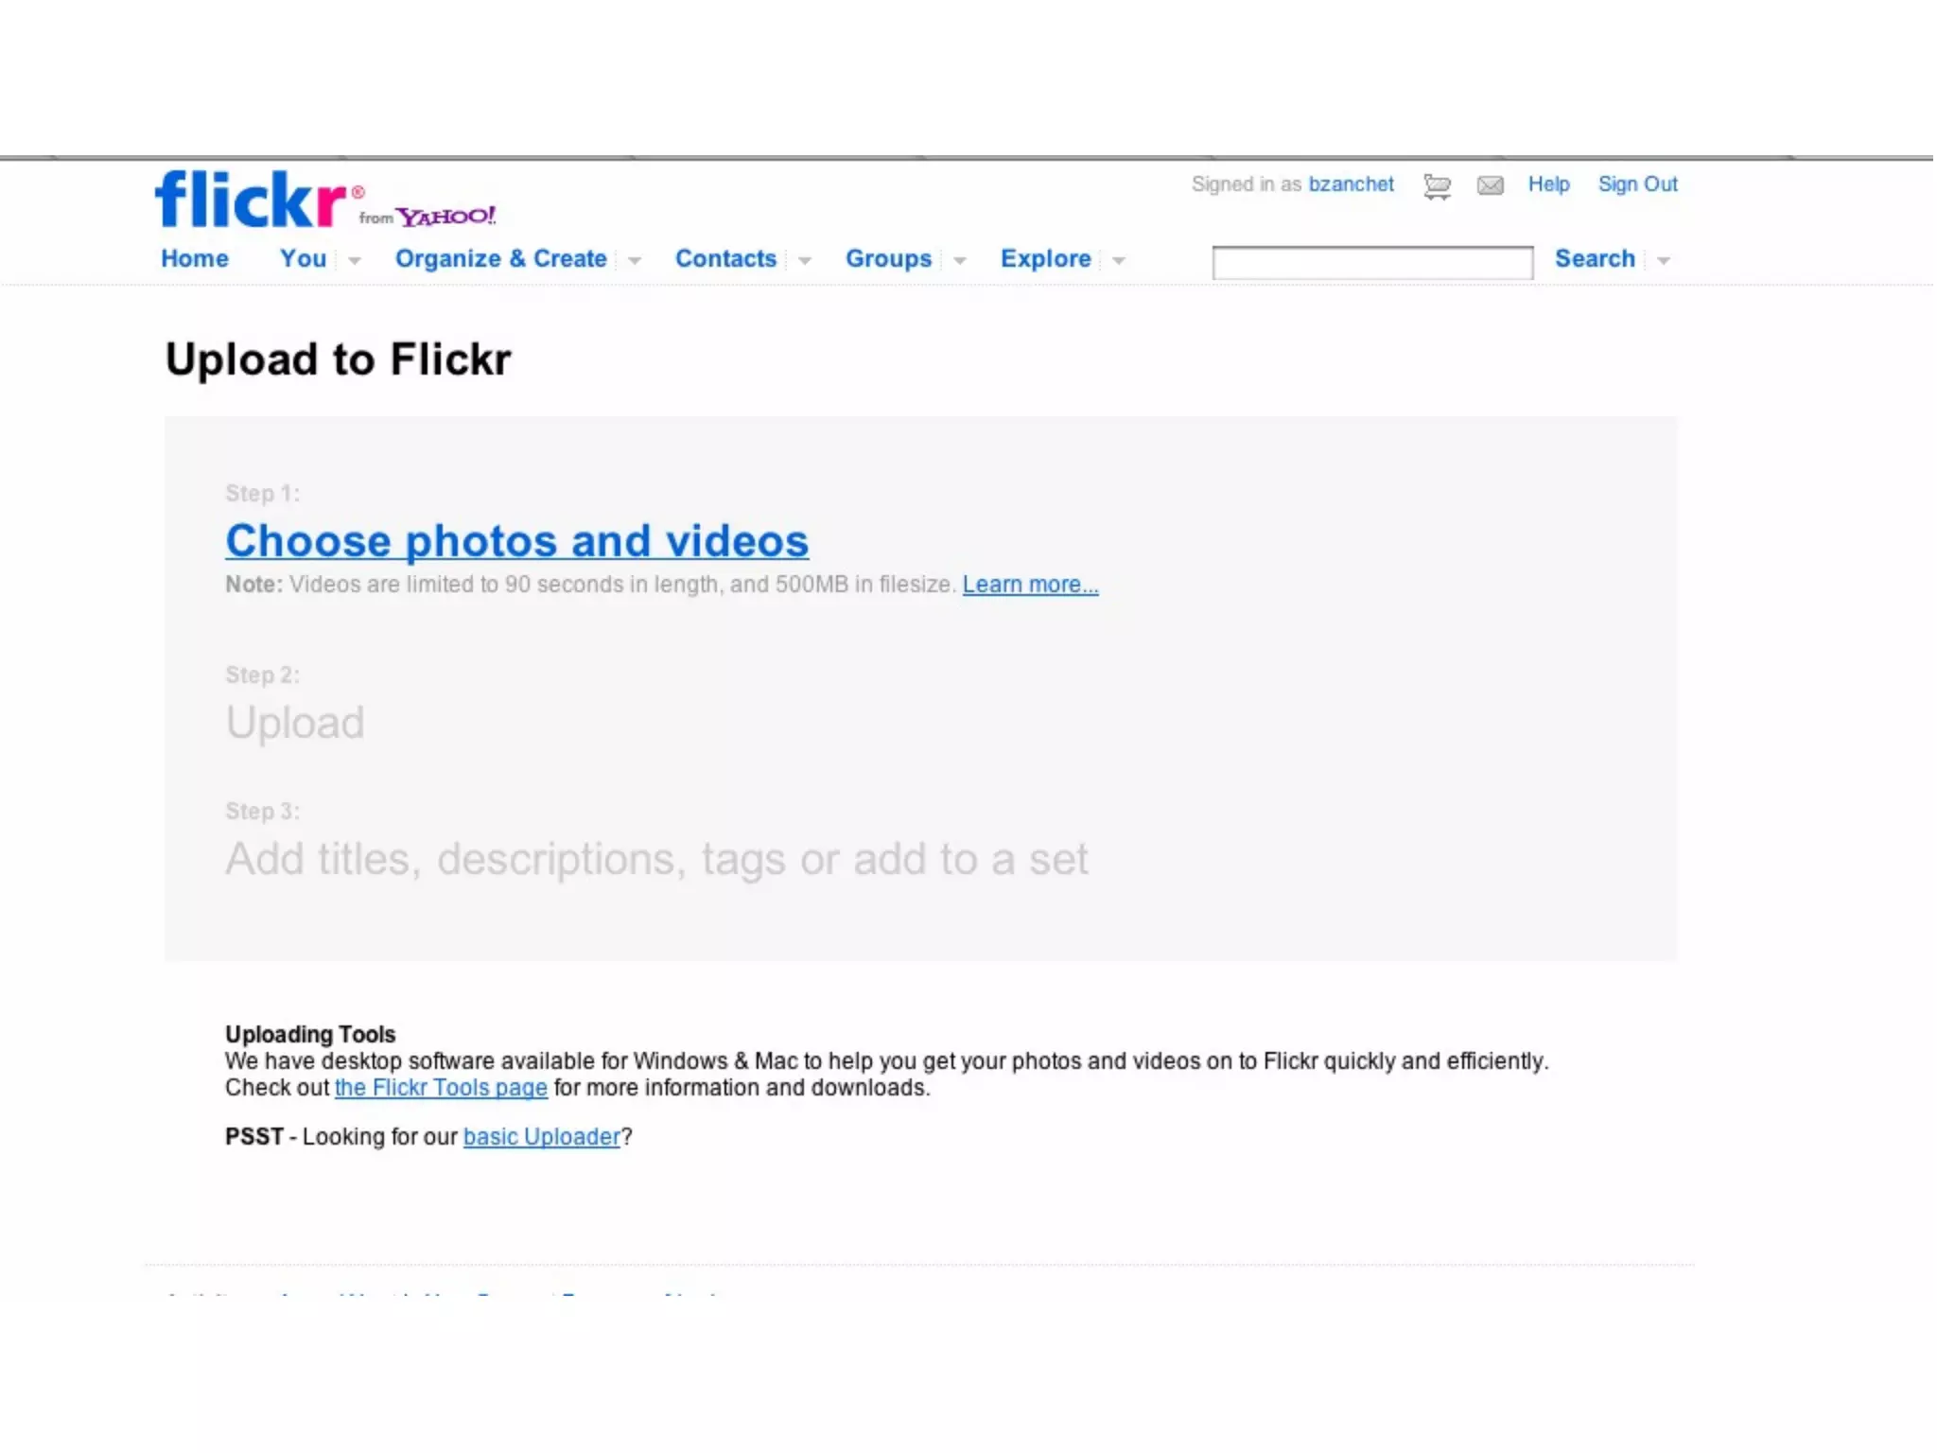The height and width of the screenshot is (1453, 1937).
Task: Click the bzanchet username link
Action: click(x=1351, y=184)
